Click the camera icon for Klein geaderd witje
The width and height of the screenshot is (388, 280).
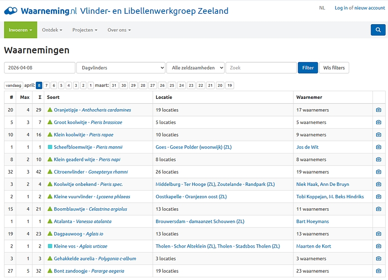(x=378, y=159)
